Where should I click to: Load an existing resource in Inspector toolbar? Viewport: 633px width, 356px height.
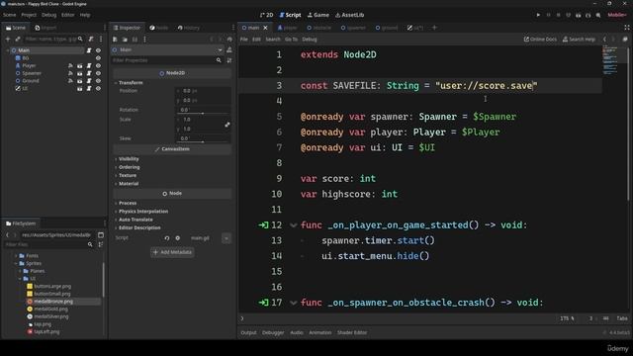[125, 40]
